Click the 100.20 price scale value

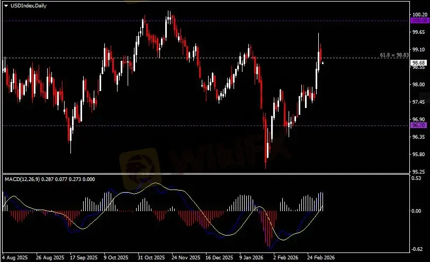419,14
